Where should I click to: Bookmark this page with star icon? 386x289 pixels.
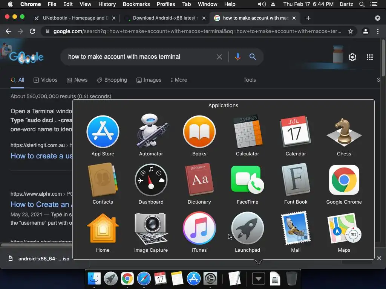[351, 31]
